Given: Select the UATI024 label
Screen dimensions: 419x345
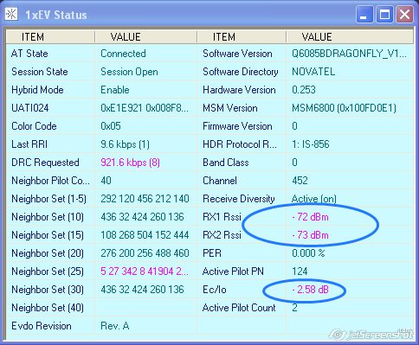Looking at the screenshot, I should pos(30,108).
